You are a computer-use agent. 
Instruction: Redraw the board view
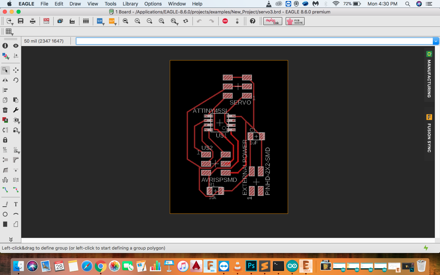tap(186, 21)
